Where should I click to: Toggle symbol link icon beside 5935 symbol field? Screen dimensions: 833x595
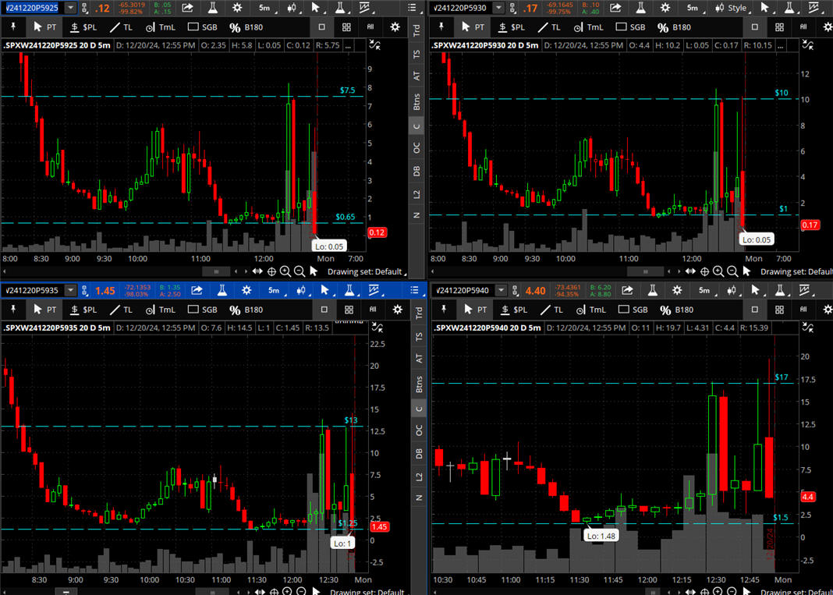click(x=85, y=290)
